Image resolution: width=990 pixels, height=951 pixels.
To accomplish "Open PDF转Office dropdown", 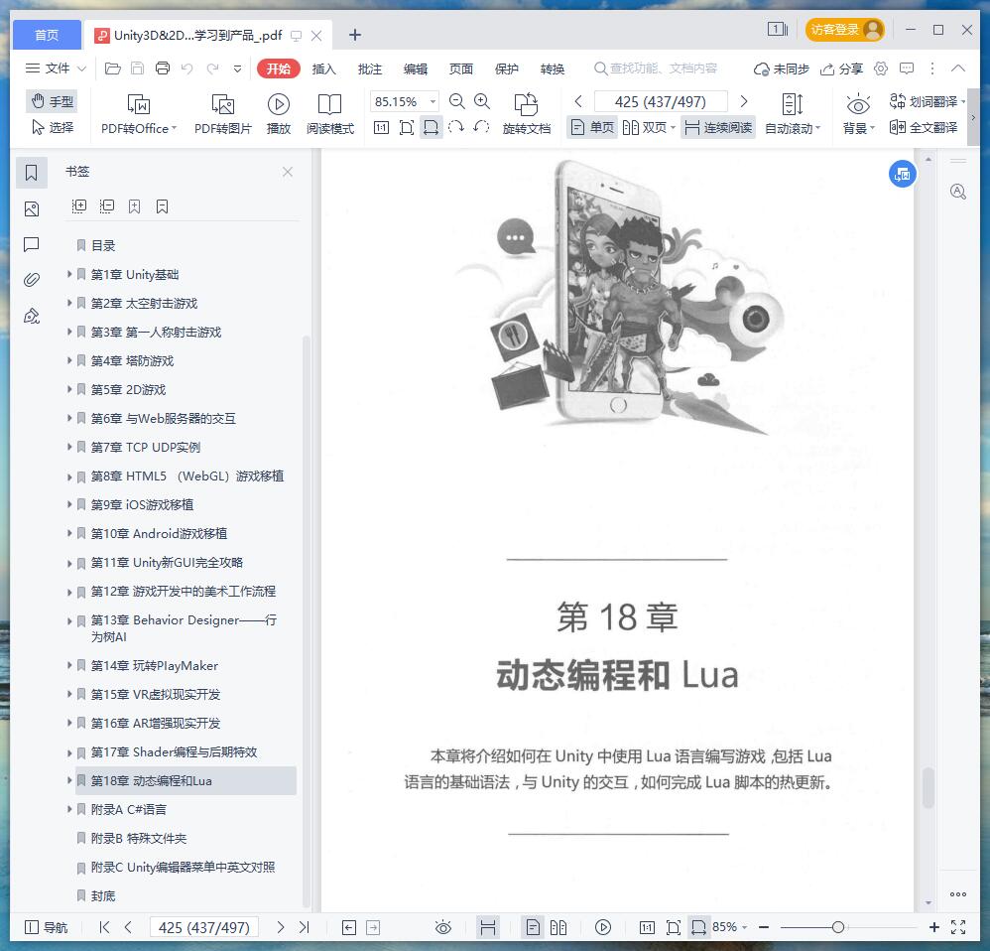I will [x=139, y=114].
